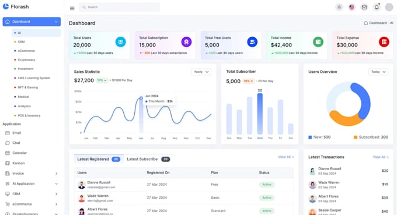This screenshot has width=397, height=215.
Task: Click the eCommerce cart icon in Application list
Action: click(x=8, y=204)
